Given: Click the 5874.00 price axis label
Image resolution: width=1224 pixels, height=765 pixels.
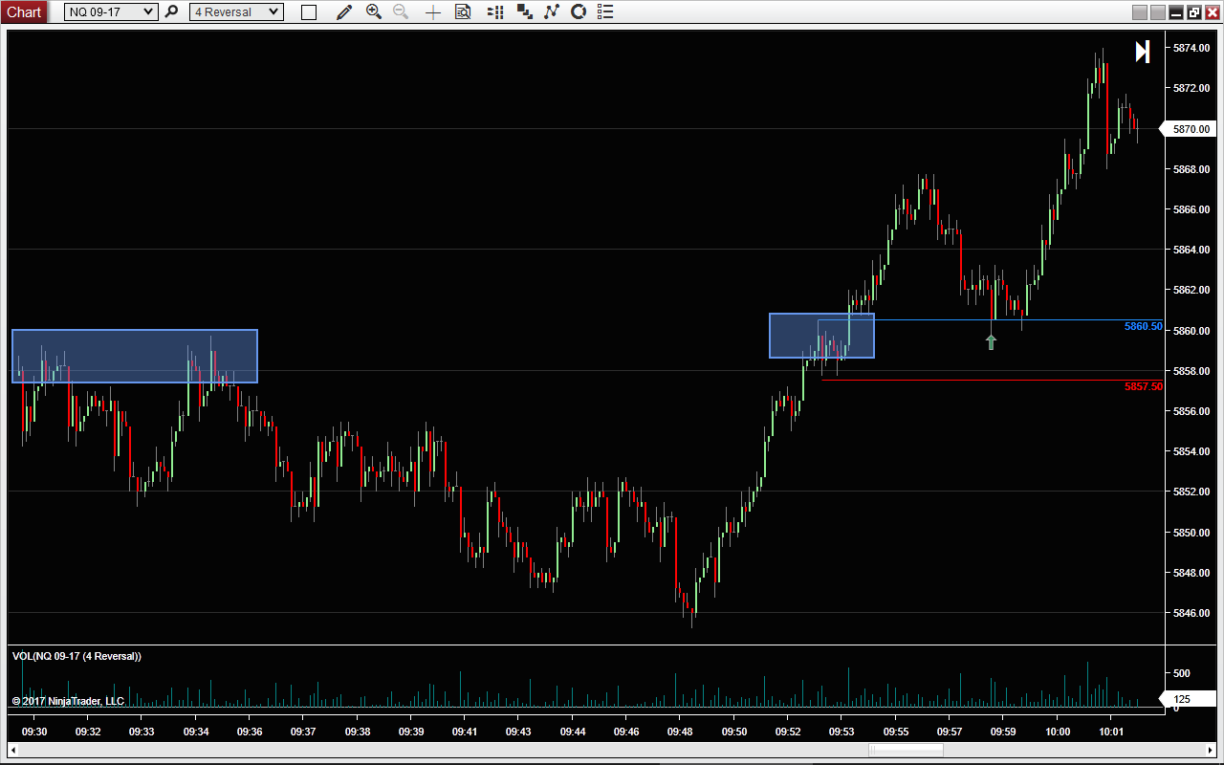Looking at the screenshot, I should click(1191, 48).
